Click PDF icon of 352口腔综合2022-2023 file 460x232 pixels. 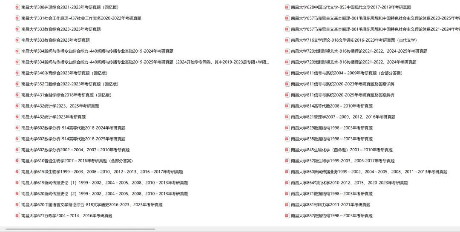coord(17,84)
